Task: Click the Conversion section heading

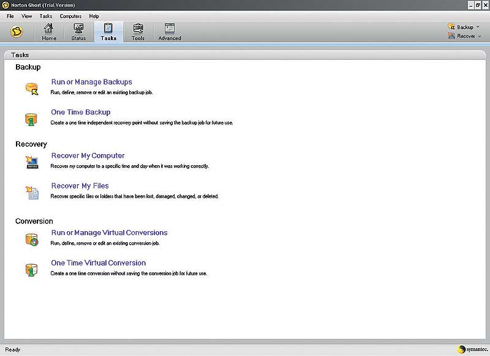Action: click(x=34, y=221)
